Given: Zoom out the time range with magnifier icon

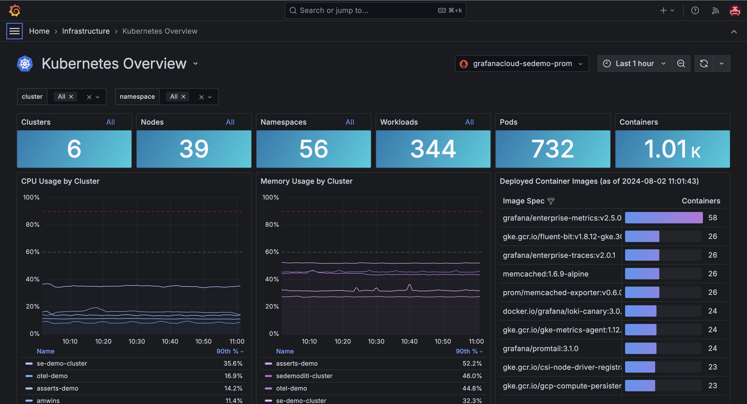Looking at the screenshot, I should [x=681, y=63].
